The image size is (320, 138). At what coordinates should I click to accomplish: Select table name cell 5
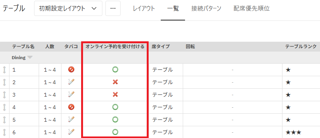point(24,120)
